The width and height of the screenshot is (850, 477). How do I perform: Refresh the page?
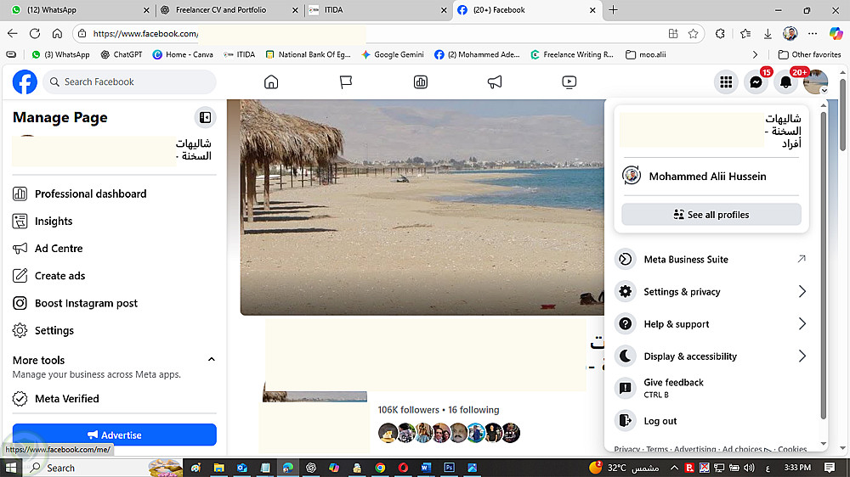pos(35,34)
